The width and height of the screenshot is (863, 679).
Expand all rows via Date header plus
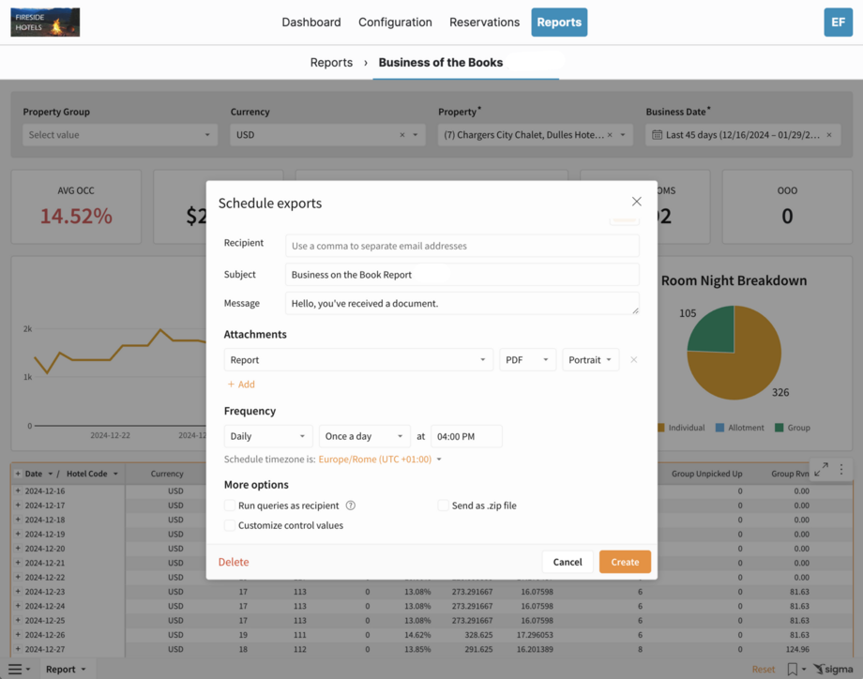pyautogui.click(x=18, y=474)
